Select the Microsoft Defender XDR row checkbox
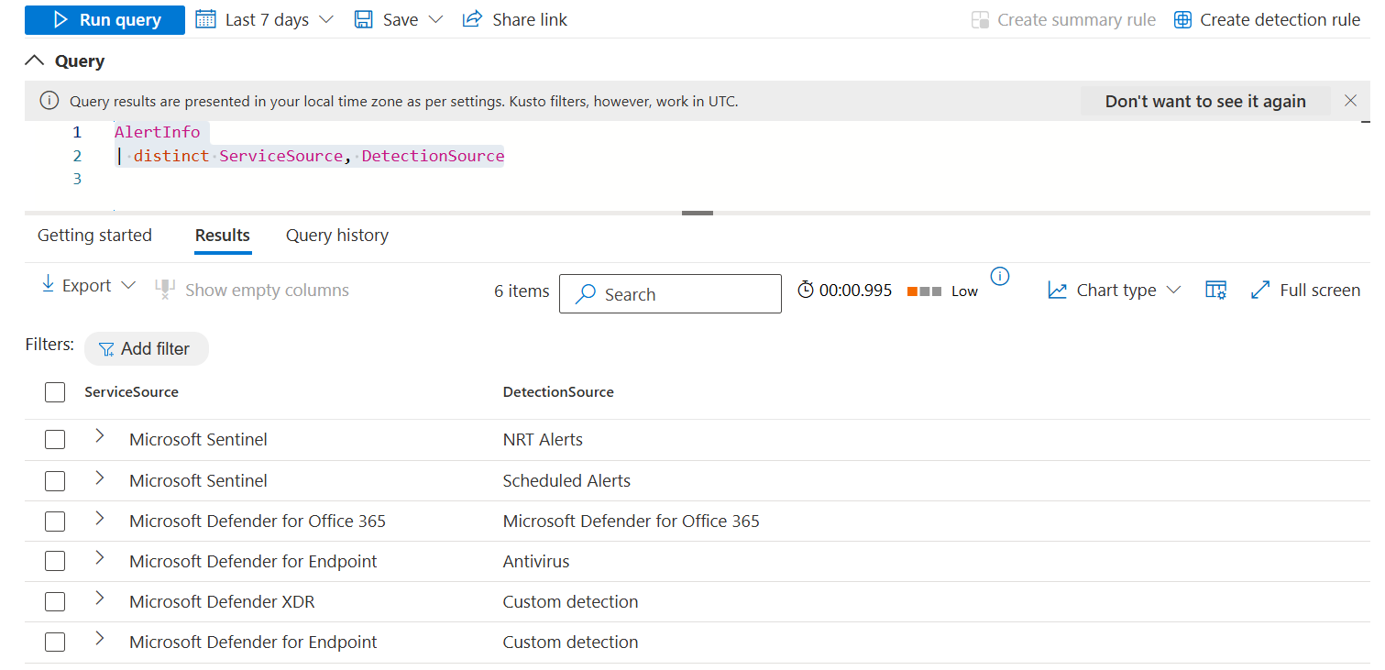The image size is (1385, 670). pos(55,602)
